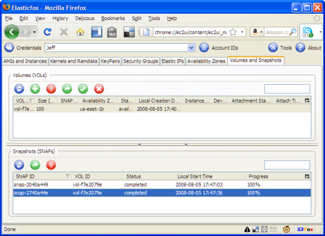Go to the Home page icon
Viewport: 325px width, 236px height.
80,32
